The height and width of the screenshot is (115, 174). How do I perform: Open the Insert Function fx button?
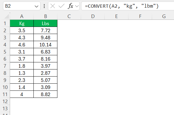click(70, 6)
